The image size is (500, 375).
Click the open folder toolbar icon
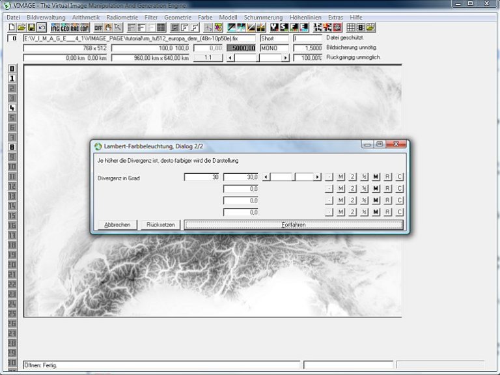[x=21, y=27]
